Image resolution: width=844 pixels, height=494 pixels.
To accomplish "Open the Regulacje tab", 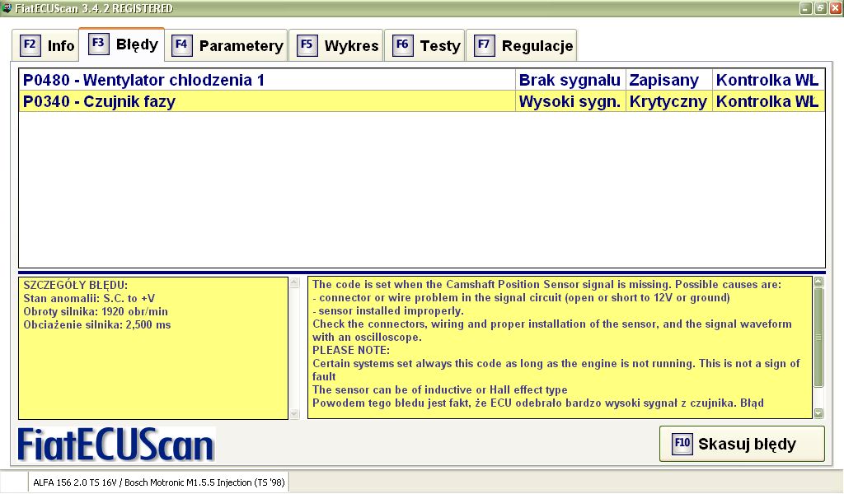I will [522, 45].
